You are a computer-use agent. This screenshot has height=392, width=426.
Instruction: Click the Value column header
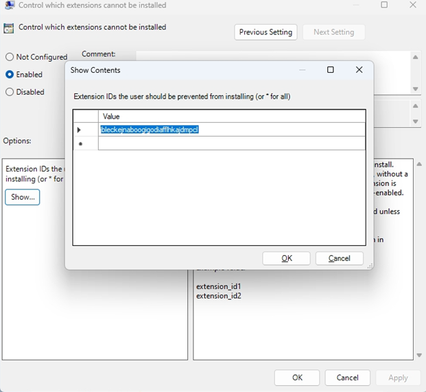[x=232, y=116]
